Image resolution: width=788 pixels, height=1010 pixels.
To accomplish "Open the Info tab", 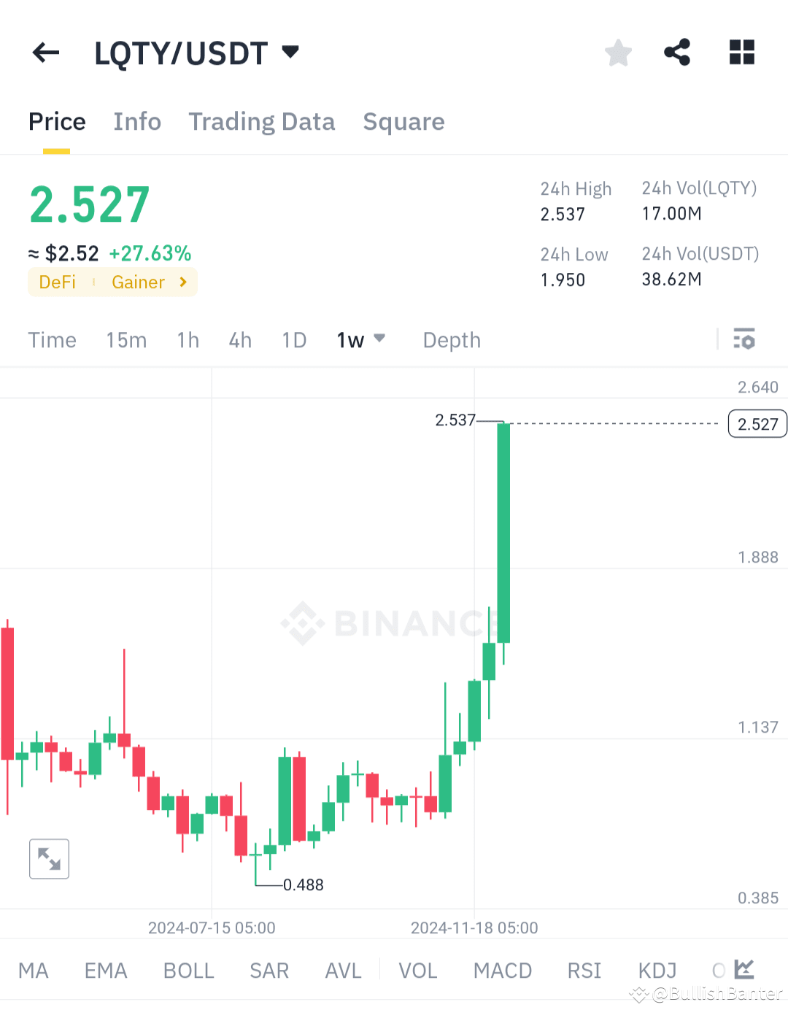I will pyautogui.click(x=137, y=121).
